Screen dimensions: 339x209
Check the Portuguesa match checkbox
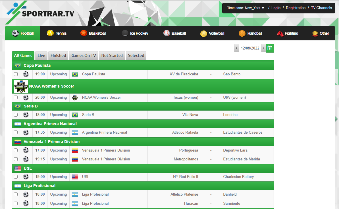[x=16, y=150]
